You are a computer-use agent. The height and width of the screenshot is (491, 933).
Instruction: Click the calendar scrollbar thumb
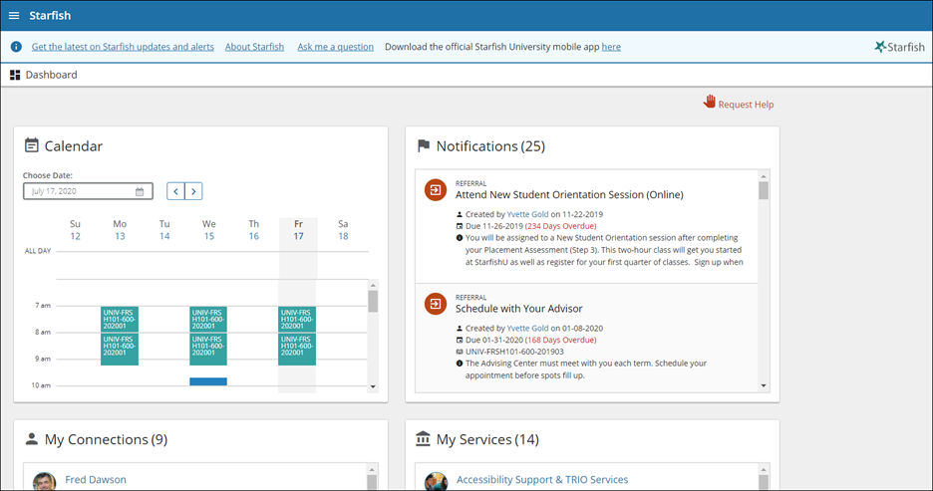pos(373,301)
